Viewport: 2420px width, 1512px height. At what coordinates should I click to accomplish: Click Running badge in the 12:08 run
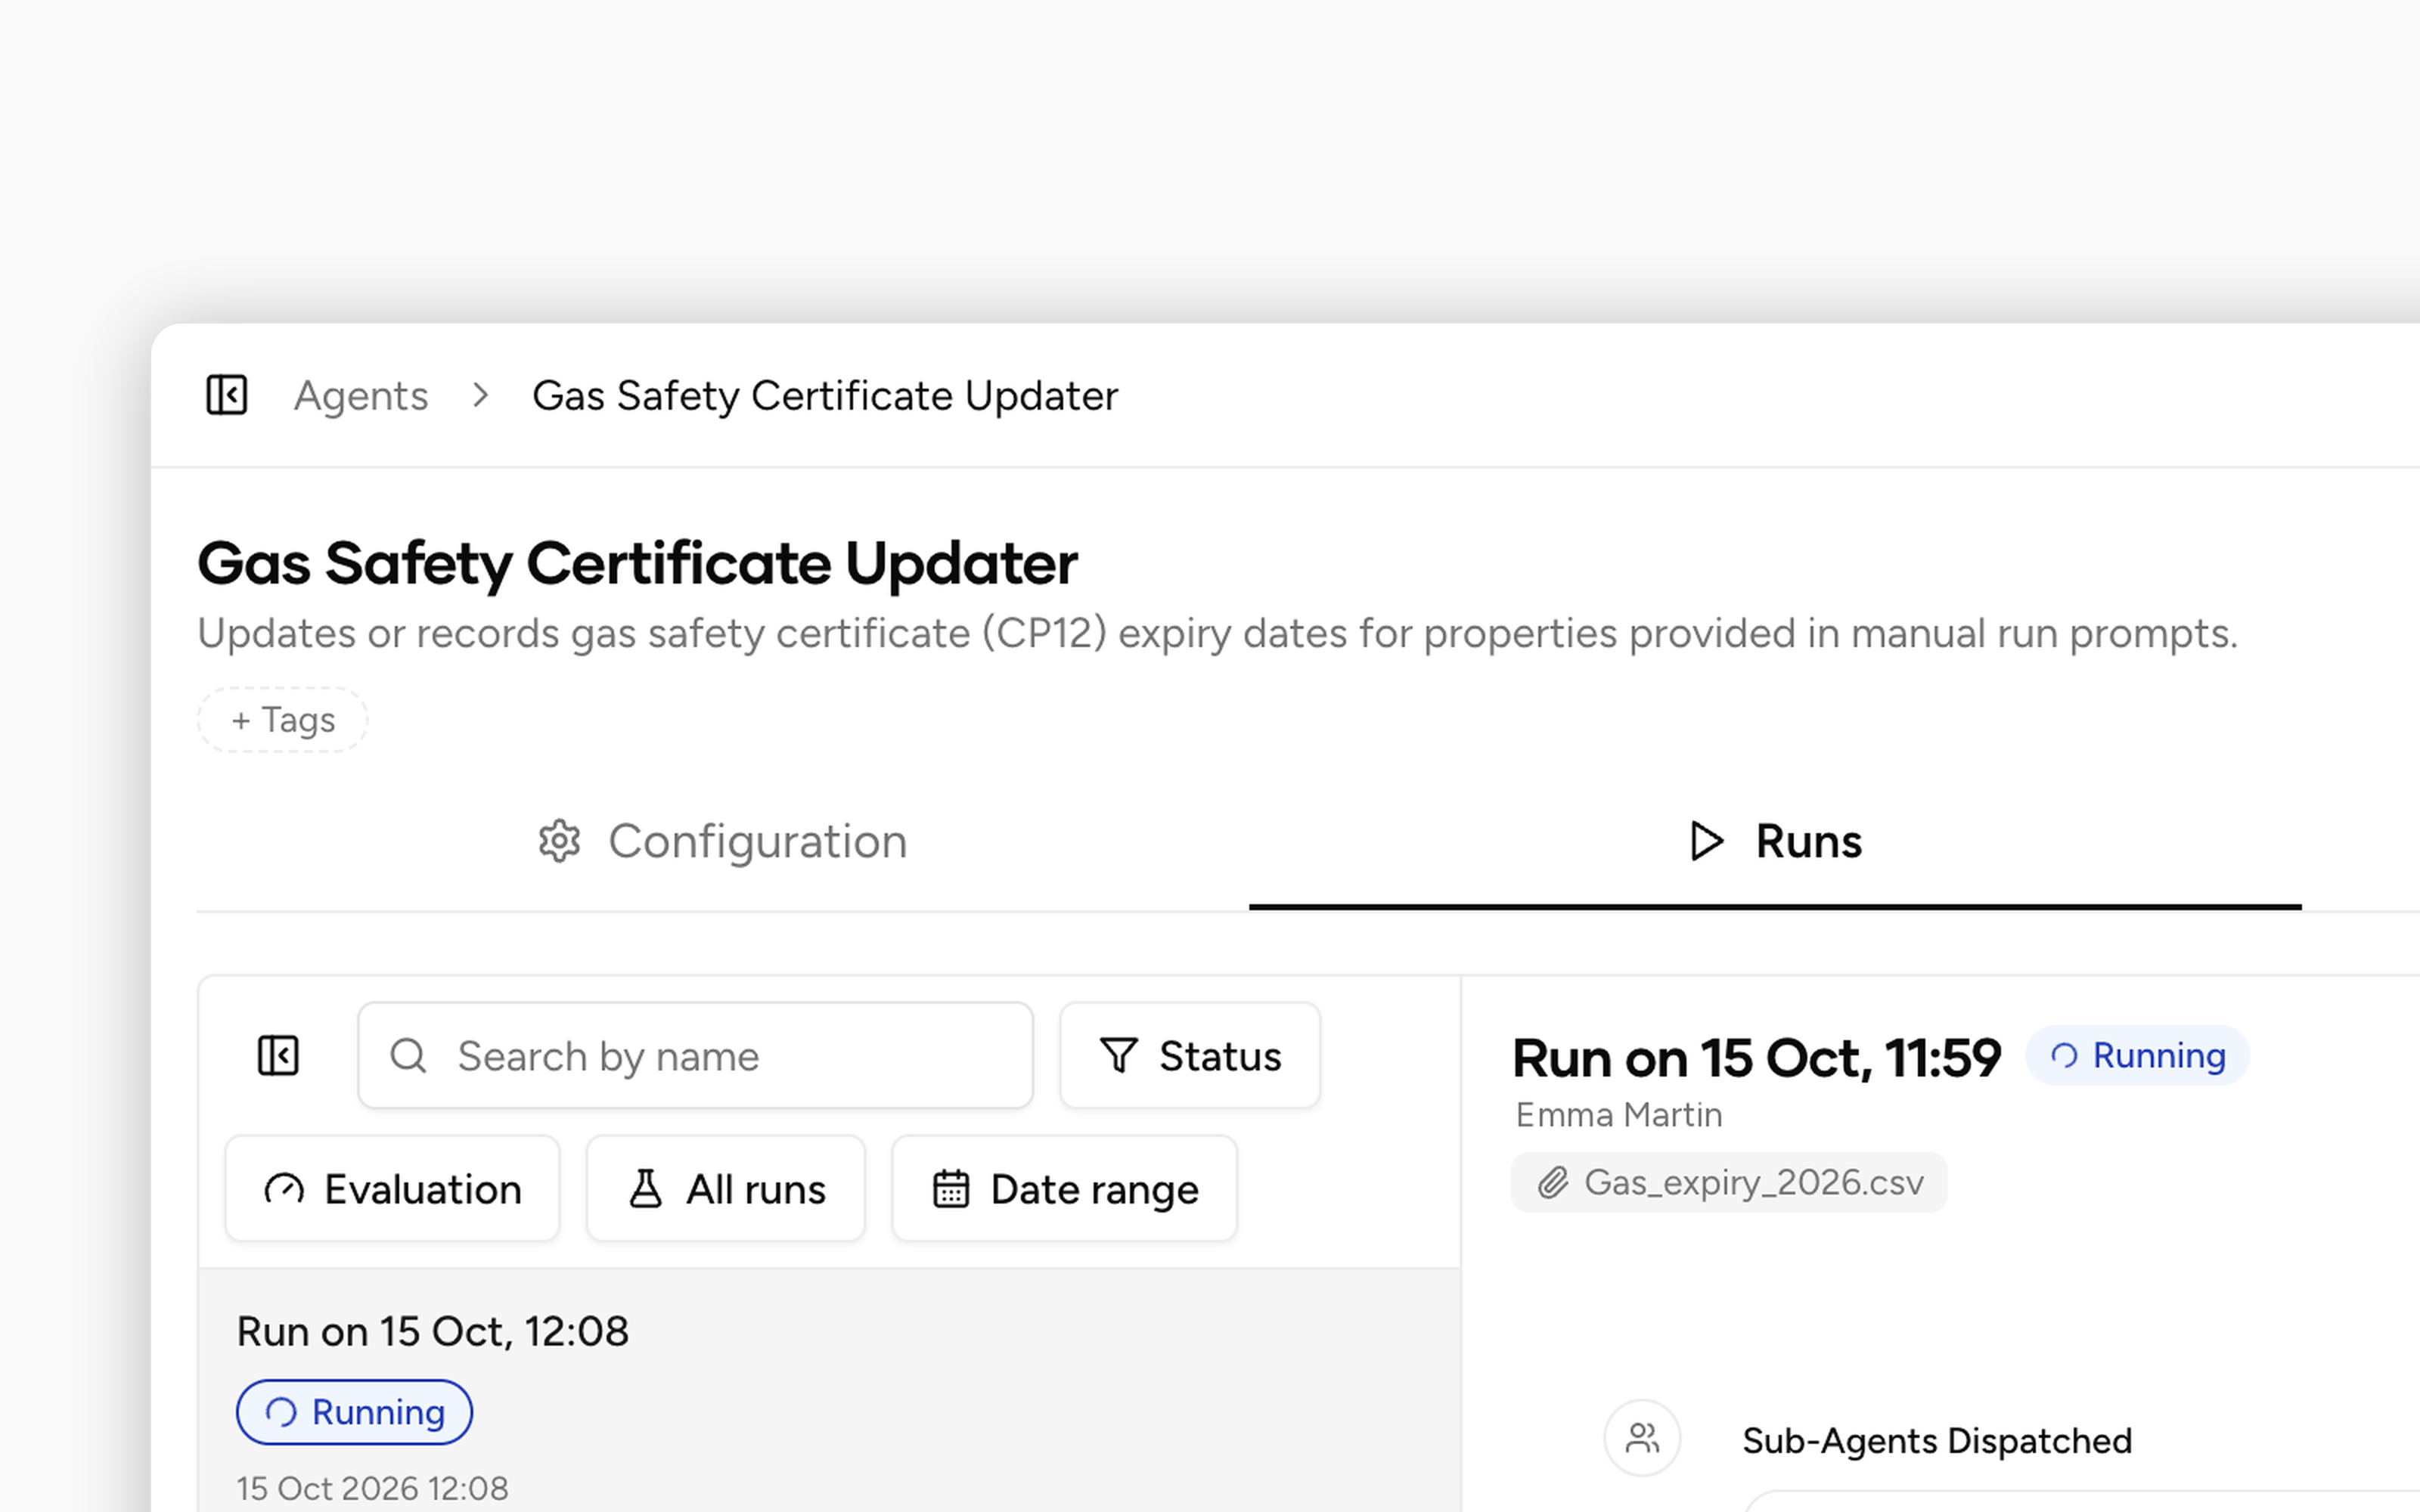pos(354,1412)
